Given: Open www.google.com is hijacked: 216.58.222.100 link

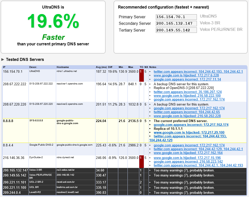Looking at the screenshot, I should 187,96.
